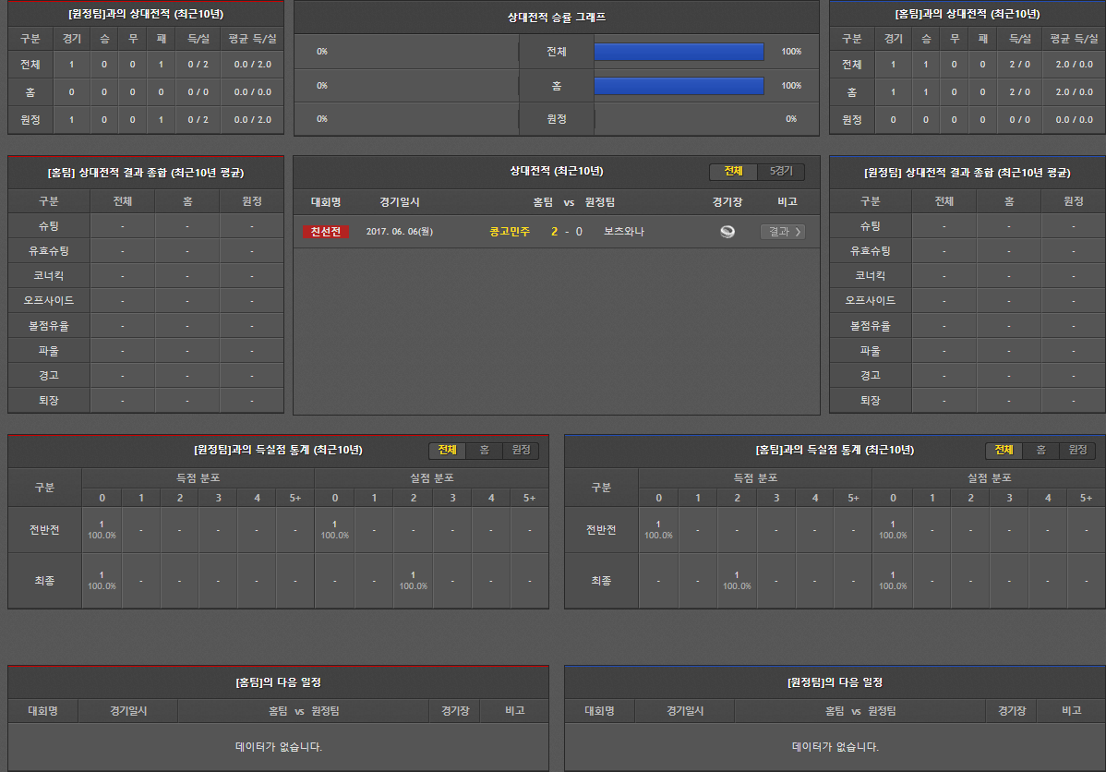The image size is (1106, 772).
Task: Click the red 친선전 competition badge
Action: (x=325, y=232)
